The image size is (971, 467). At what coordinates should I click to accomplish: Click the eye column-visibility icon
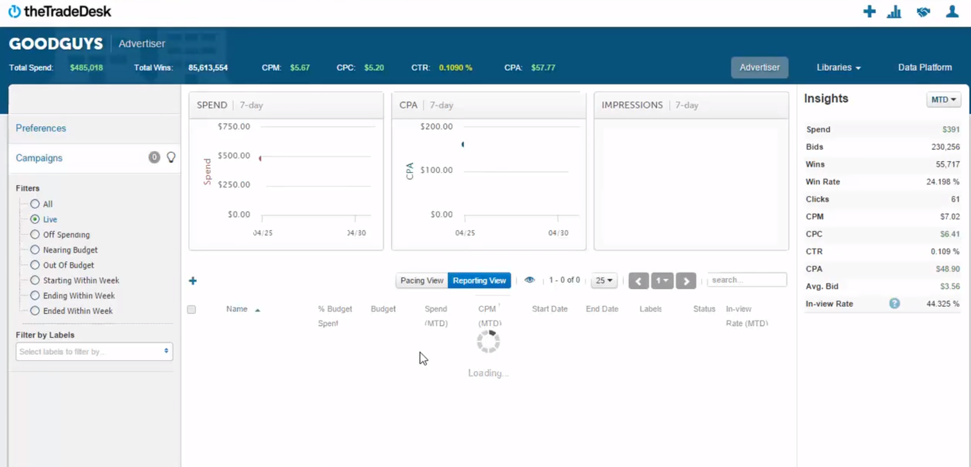tap(530, 279)
